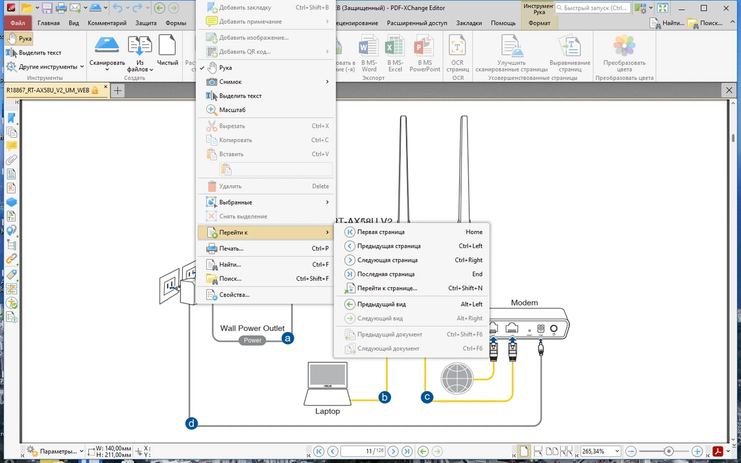Switch to Комментарий ribbon tab

pyautogui.click(x=107, y=23)
